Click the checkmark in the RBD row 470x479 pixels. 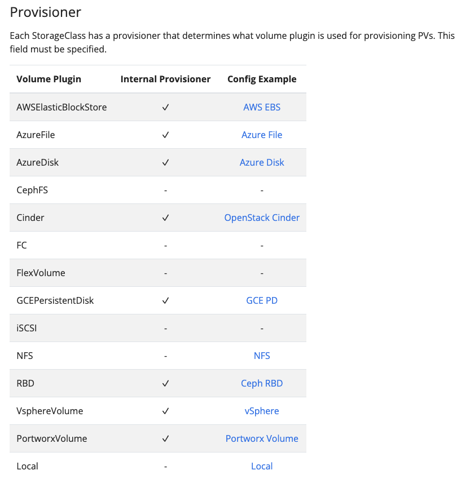click(x=165, y=383)
